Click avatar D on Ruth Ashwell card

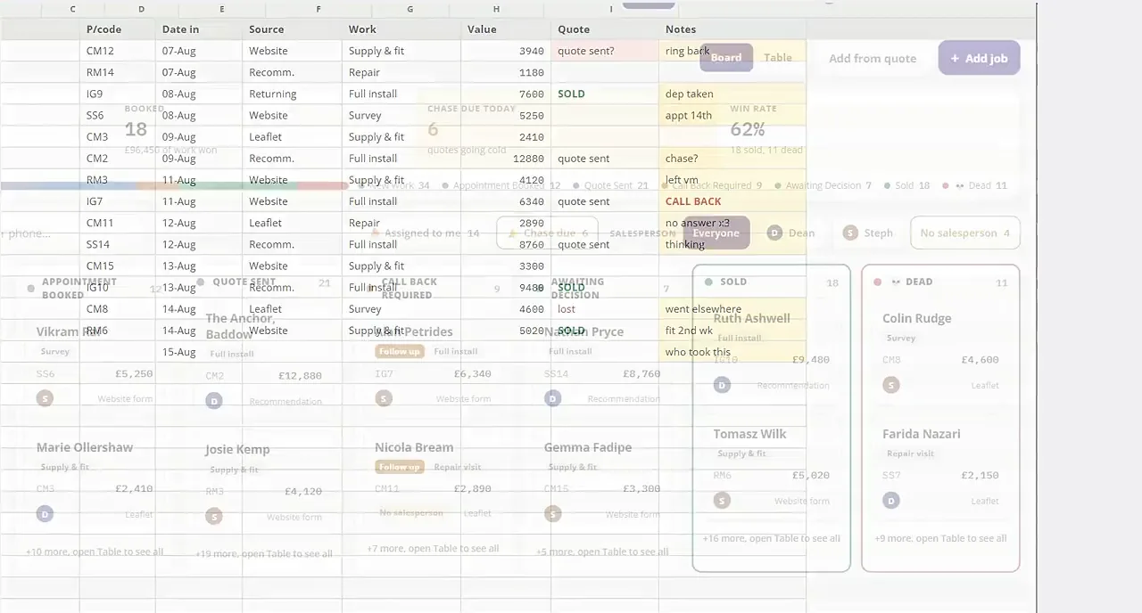(722, 385)
